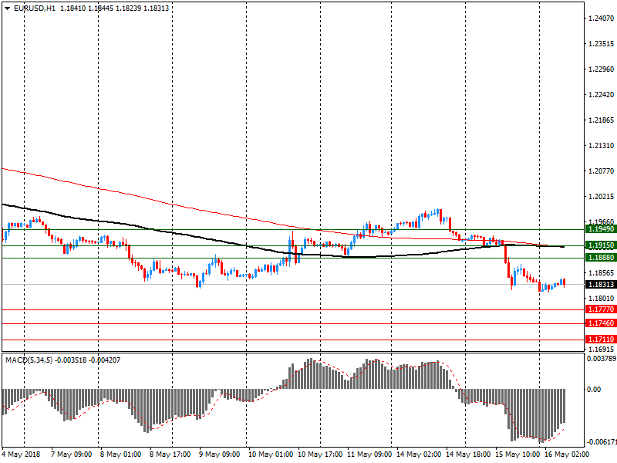Click the 14 May 18:00 time axis label
This screenshot has height=463, width=617.
[468, 455]
